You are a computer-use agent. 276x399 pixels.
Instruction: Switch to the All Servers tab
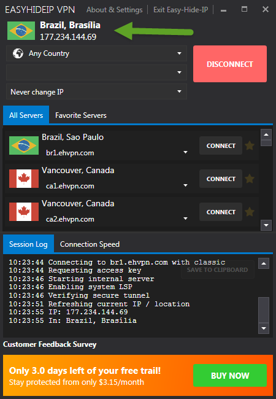26,115
